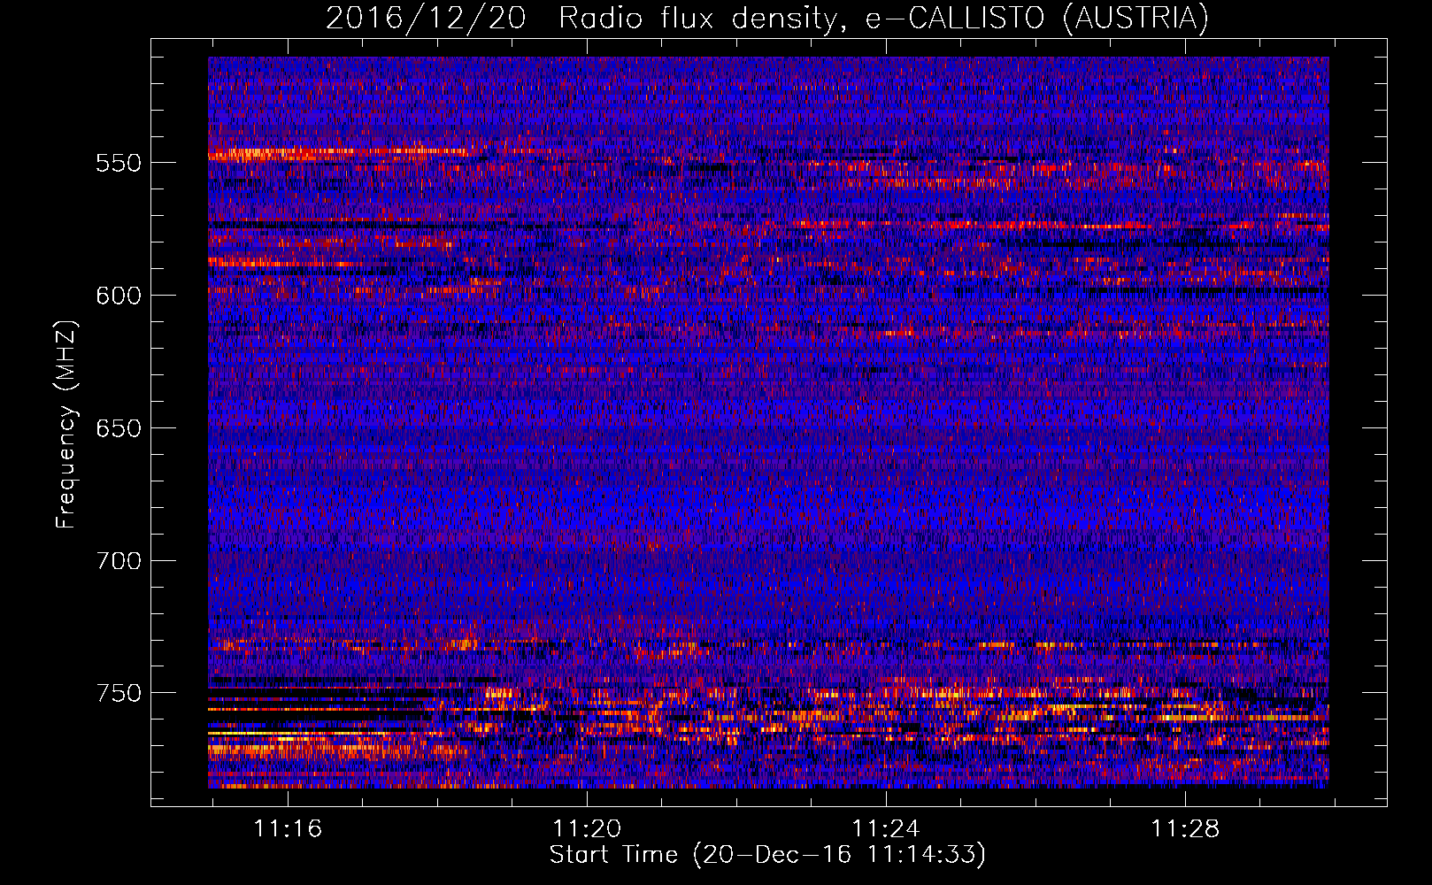Click the 600 frequency tick label
1432x885 pixels.
coord(119,296)
